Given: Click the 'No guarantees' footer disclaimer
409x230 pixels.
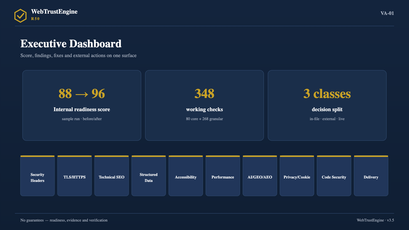Looking at the screenshot, I should (x=64, y=220).
